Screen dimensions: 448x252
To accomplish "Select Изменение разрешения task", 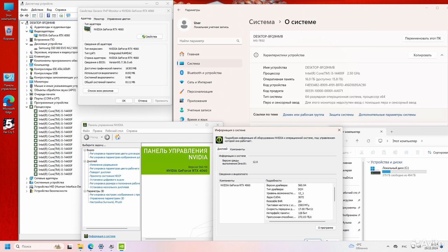I will point(104,164).
